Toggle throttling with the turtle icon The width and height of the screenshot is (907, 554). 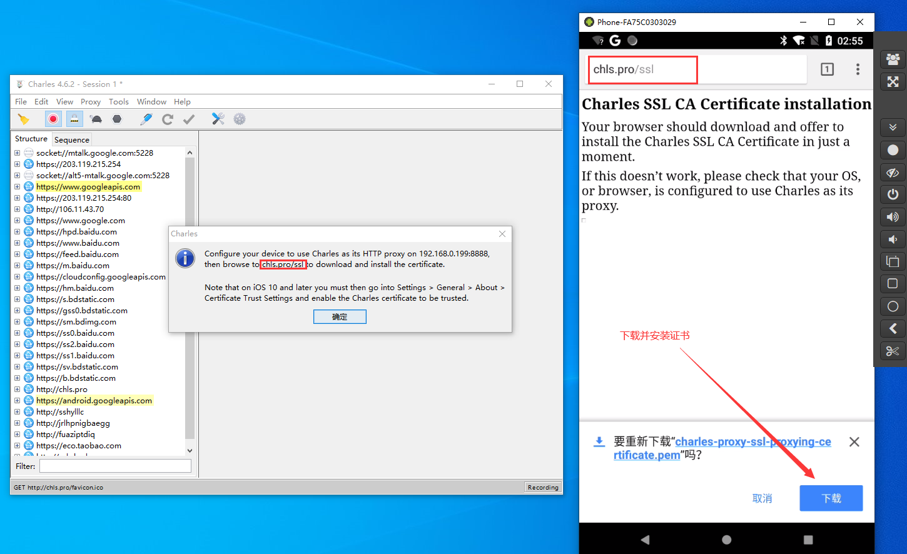pos(96,119)
